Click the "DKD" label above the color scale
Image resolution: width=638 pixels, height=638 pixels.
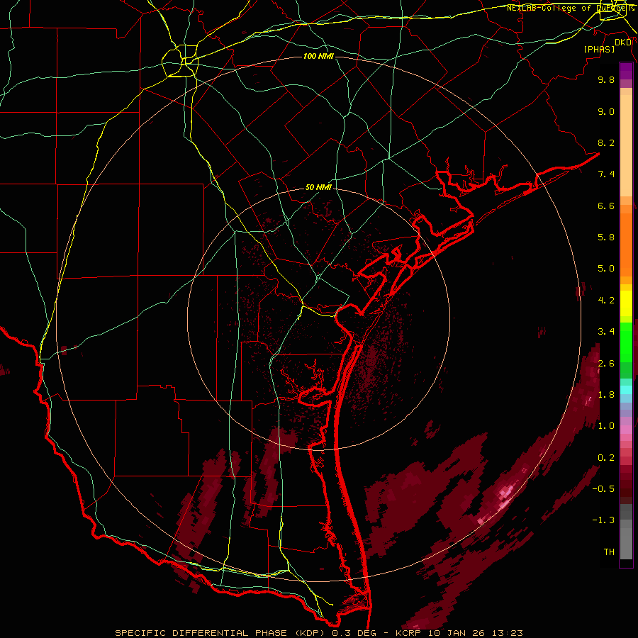[623, 43]
